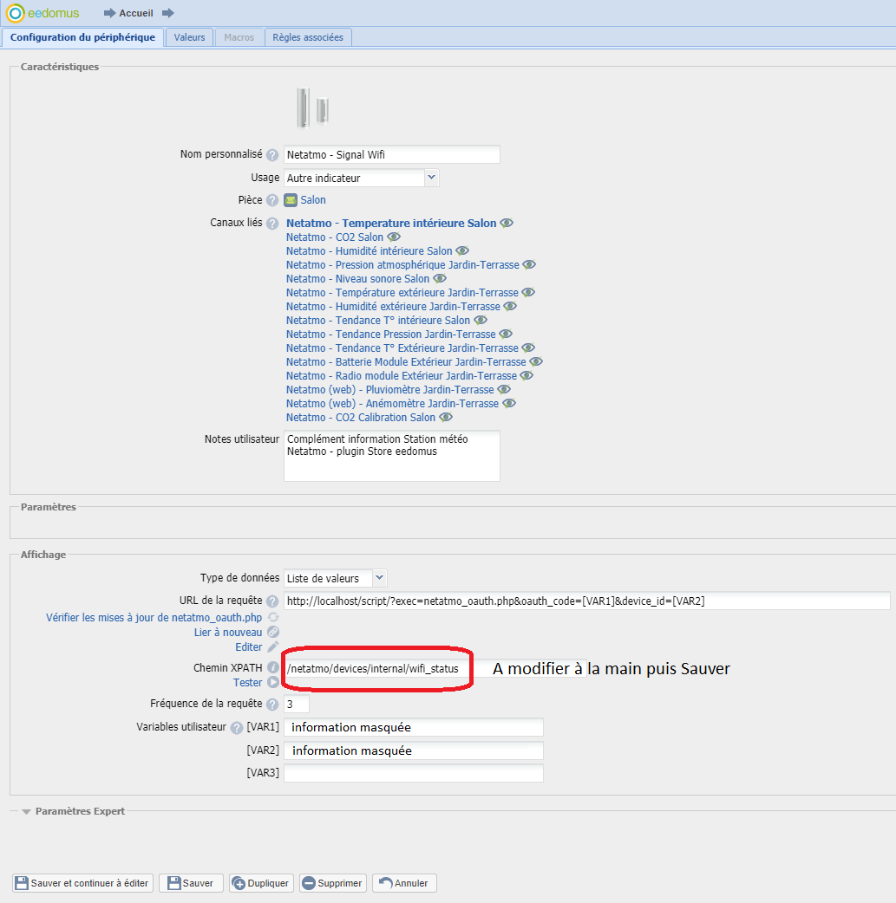Screen dimensions: 896x903
Task: Focus the Fréquence de la requête field
Action: tap(297, 704)
